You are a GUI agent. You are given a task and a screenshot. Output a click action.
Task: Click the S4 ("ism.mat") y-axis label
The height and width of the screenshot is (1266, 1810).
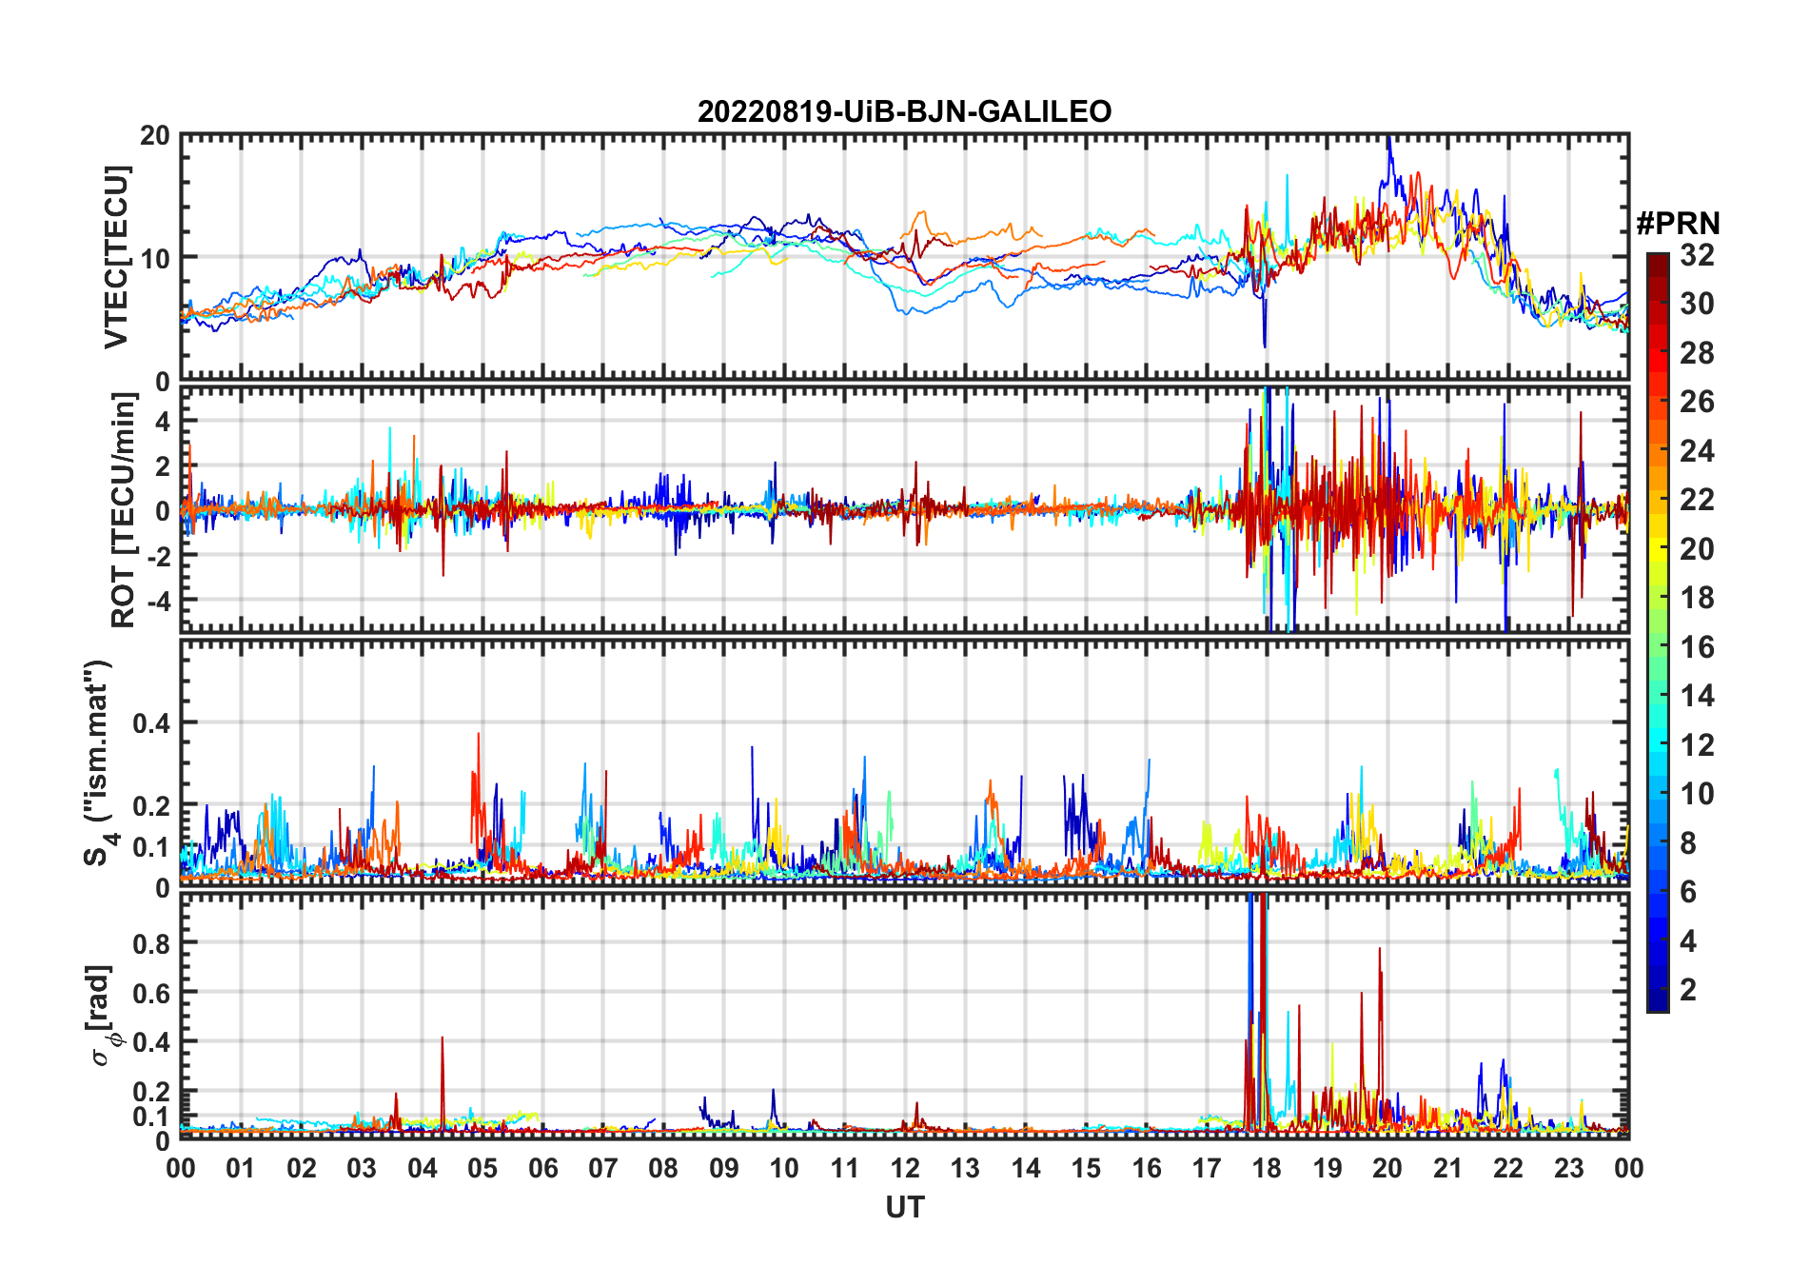point(99,762)
